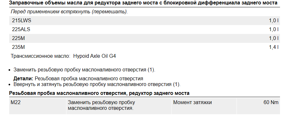
Task: Click 1,0 l value for 215LWS
Action: [274, 21]
